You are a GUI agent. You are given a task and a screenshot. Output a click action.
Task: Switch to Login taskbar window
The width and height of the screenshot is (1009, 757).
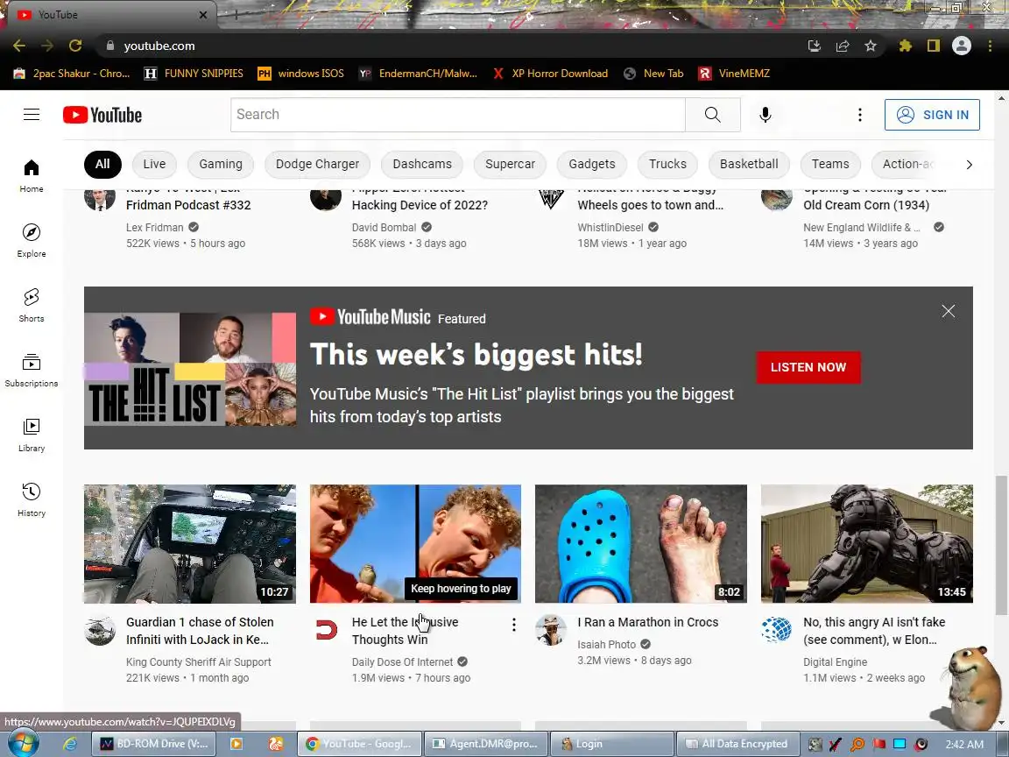(x=611, y=744)
